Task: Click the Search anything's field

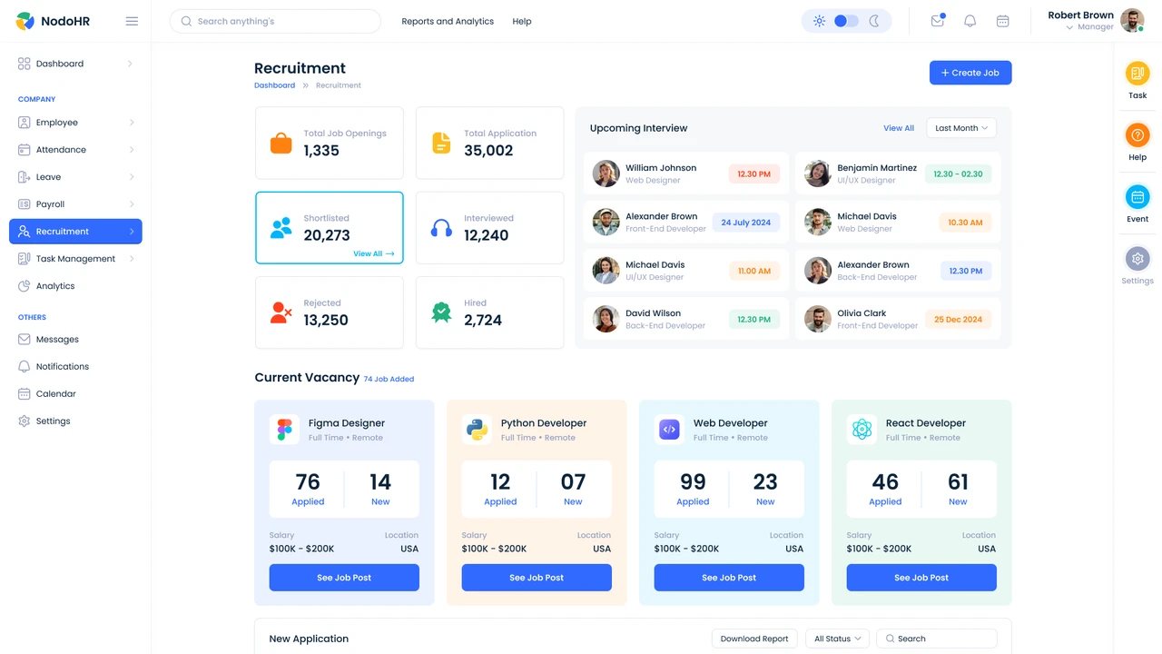Action: (275, 21)
